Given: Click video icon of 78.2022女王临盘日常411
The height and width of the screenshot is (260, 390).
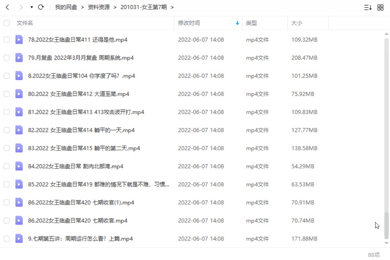Looking at the screenshot, I should (x=19, y=40).
